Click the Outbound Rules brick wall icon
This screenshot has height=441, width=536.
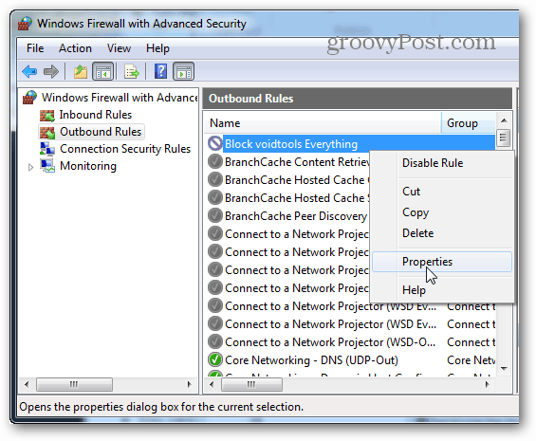(47, 133)
